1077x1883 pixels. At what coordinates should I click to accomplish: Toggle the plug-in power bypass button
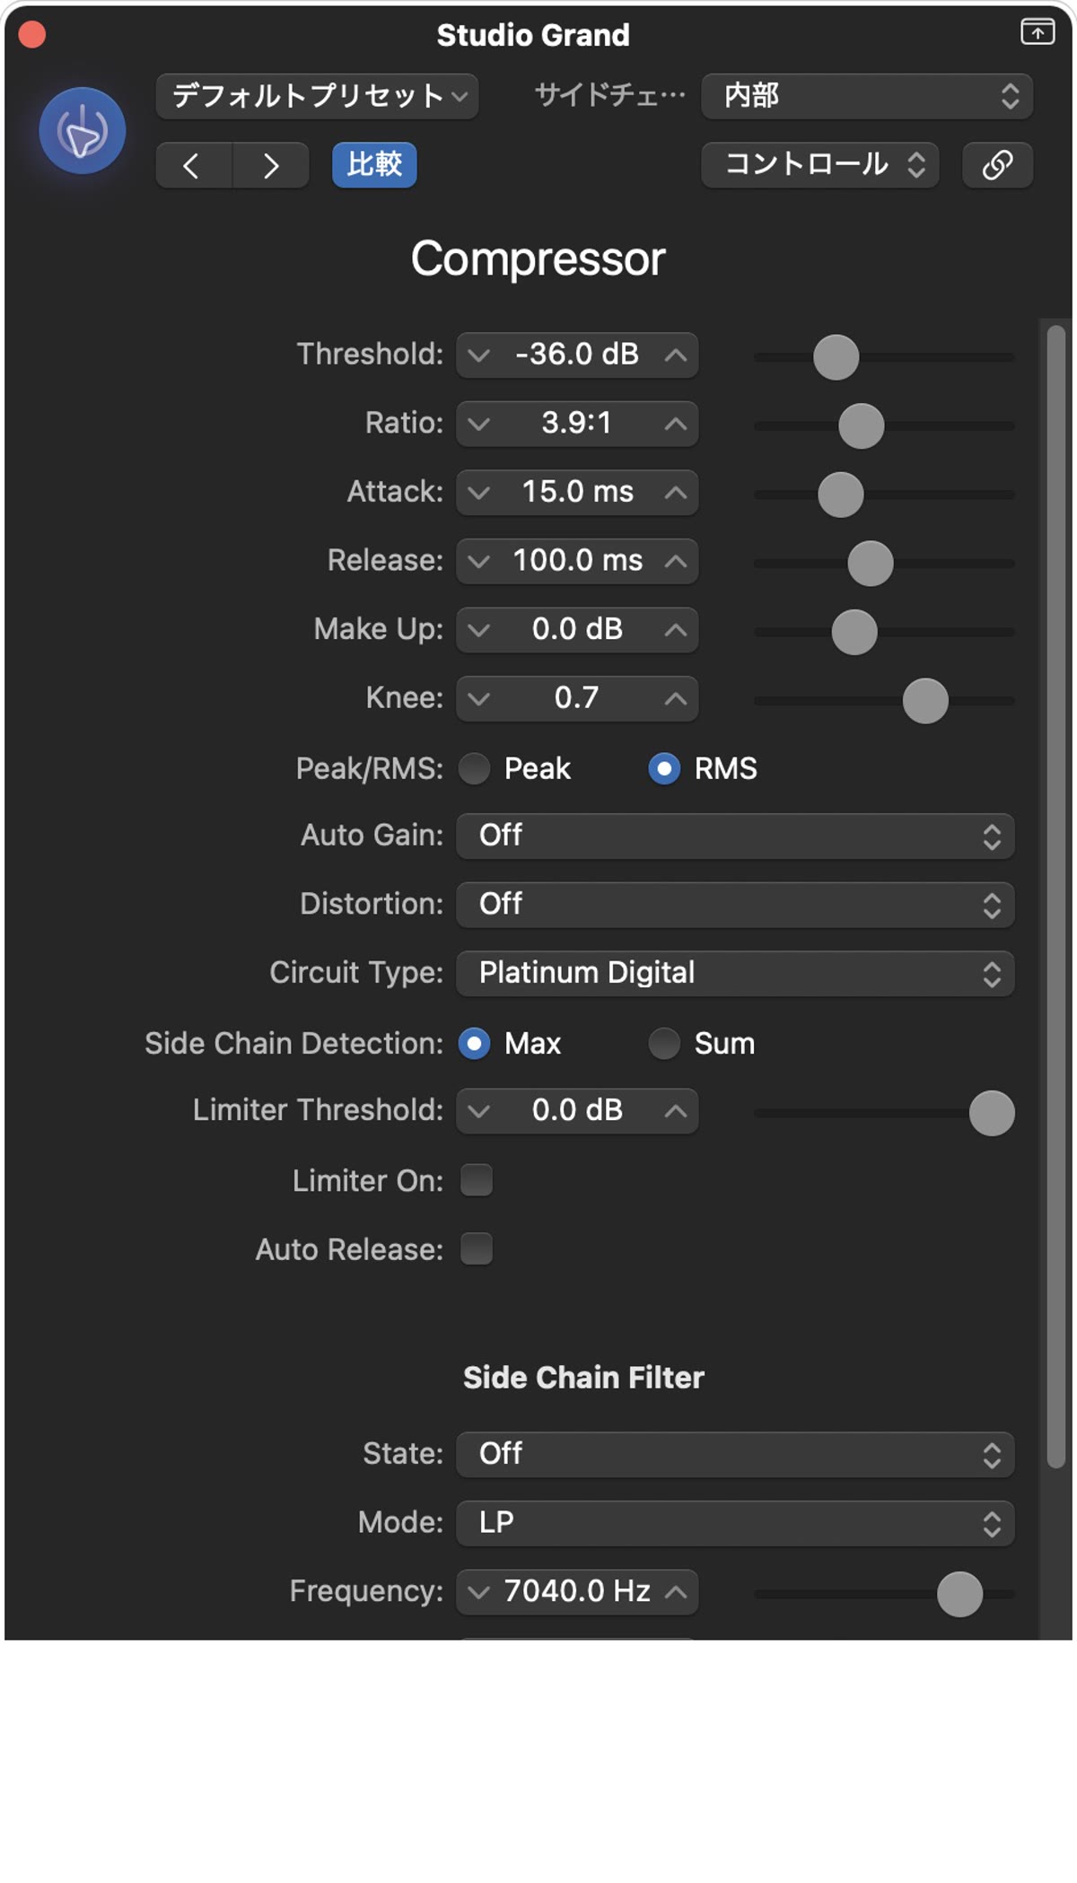pyautogui.click(x=82, y=131)
